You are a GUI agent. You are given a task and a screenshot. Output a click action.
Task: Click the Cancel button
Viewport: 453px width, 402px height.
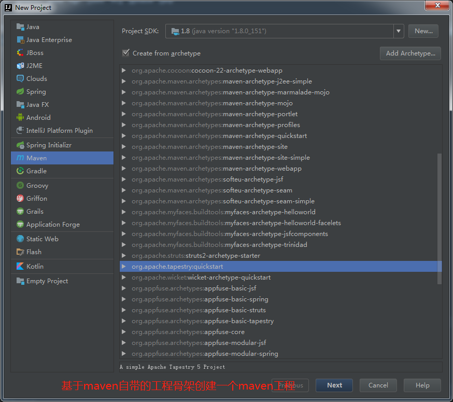[x=378, y=385]
